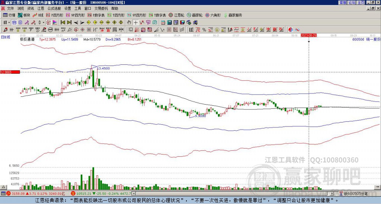Expand panel with the bottom-left triangle button
Viewport: 381px width, 204px height.
coord(3,187)
